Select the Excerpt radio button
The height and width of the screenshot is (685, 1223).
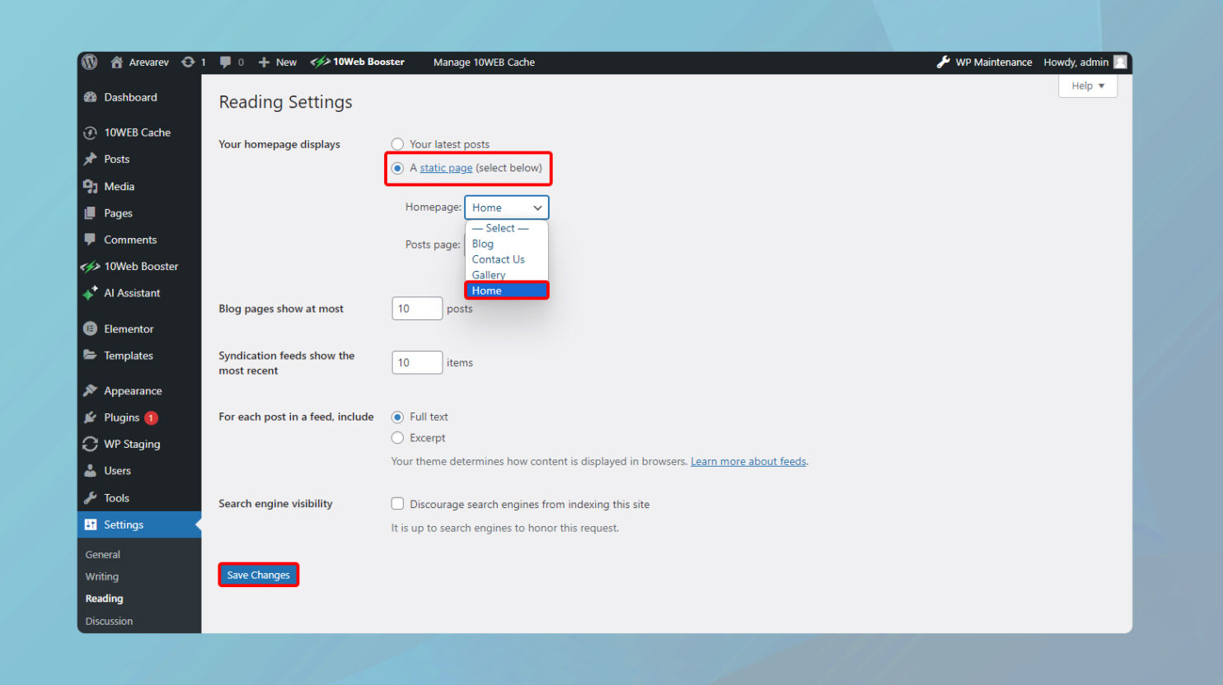(397, 438)
